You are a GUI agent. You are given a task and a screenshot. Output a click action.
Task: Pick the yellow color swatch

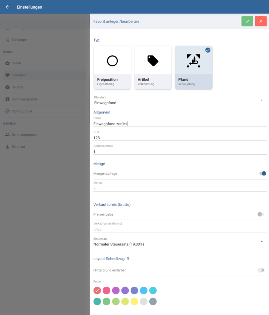(134, 301)
